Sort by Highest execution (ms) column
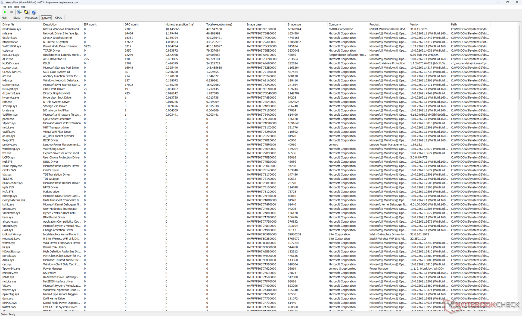Screen dimensions: 522x316 pos(180,24)
